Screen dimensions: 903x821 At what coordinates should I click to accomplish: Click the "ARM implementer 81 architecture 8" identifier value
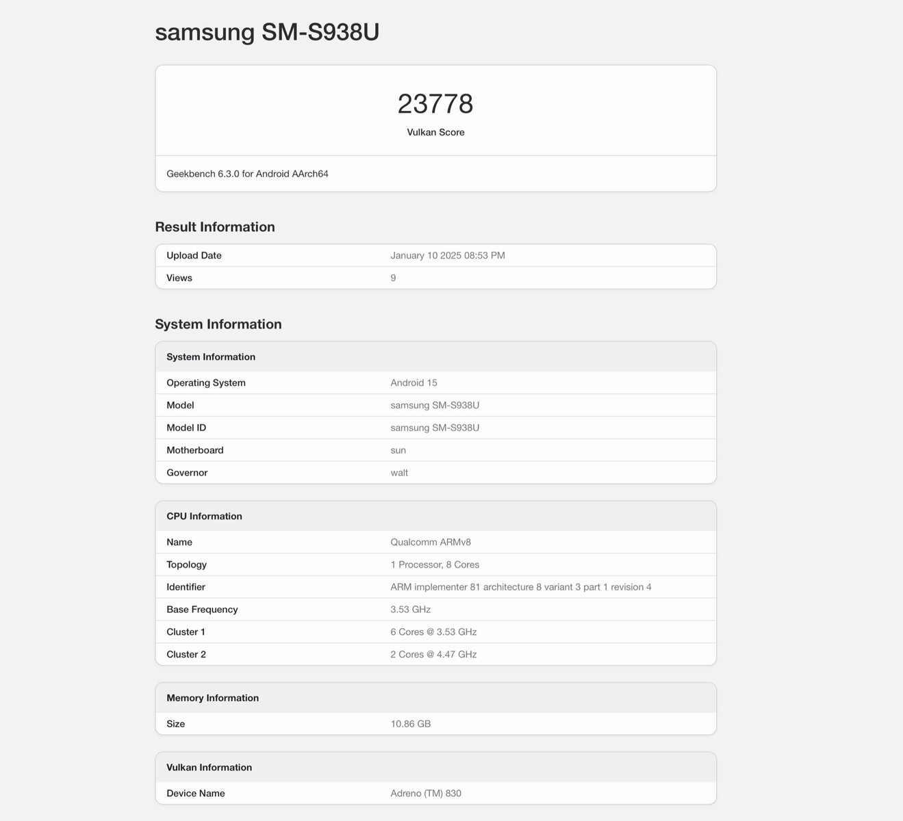[x=521, y=587]
